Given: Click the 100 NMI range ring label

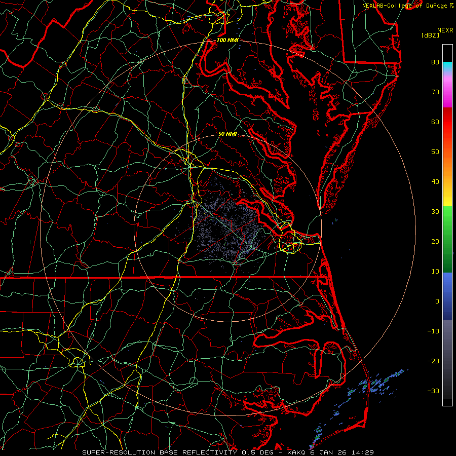Looking at the screenshot, I should tap(227, 40).
